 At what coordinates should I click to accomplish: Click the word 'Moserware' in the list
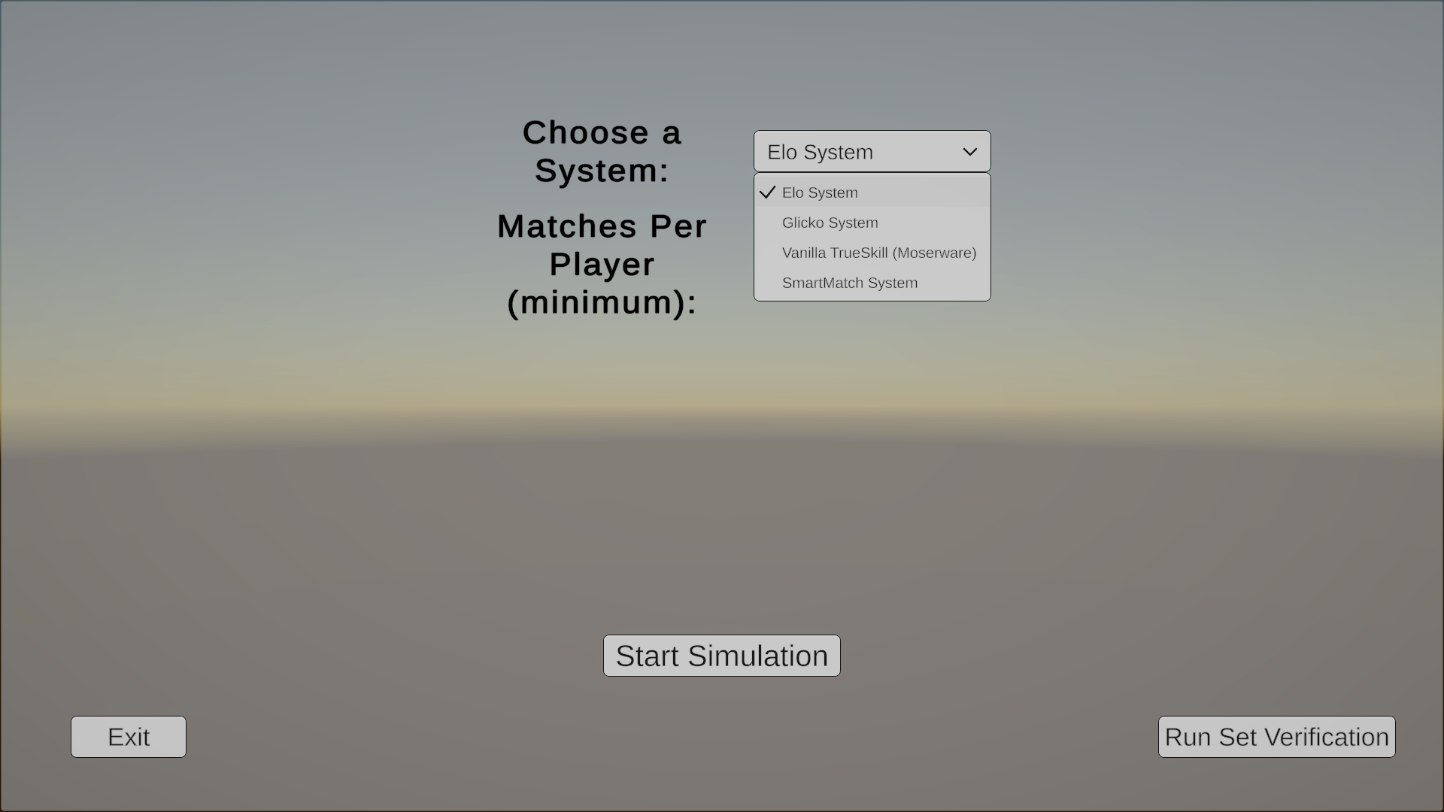[x=936, y=253]
